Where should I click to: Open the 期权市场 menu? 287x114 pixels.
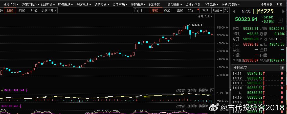pyautogui.click(x=65, y=4)
